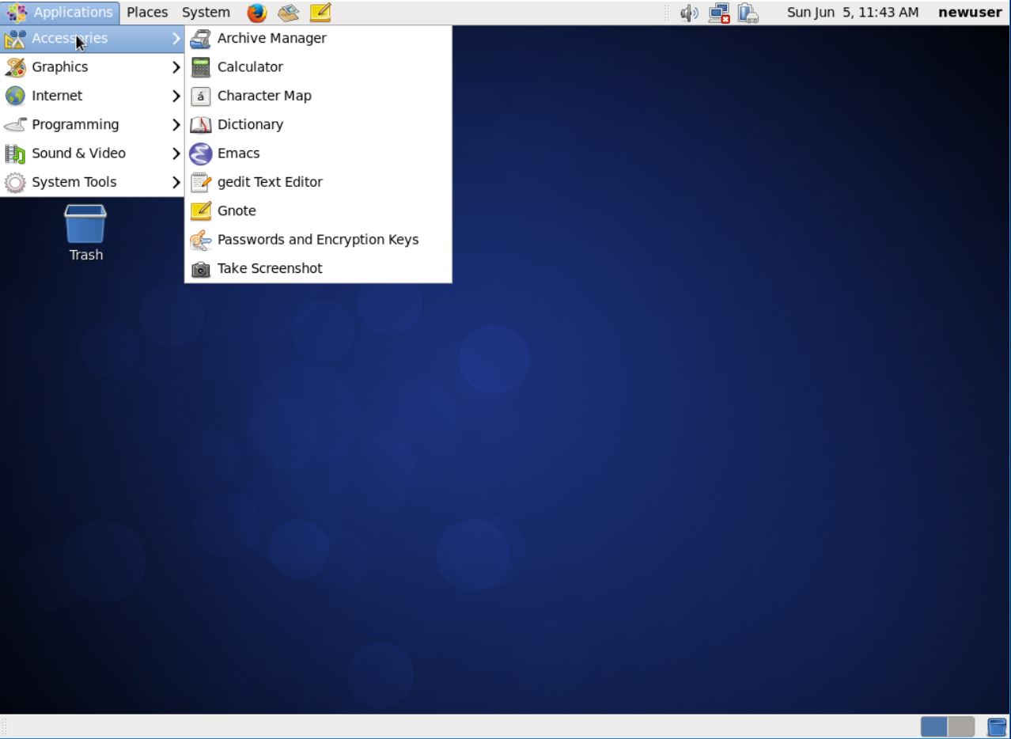
Task: Click the volume speaker icon
Action: (689, 13)
